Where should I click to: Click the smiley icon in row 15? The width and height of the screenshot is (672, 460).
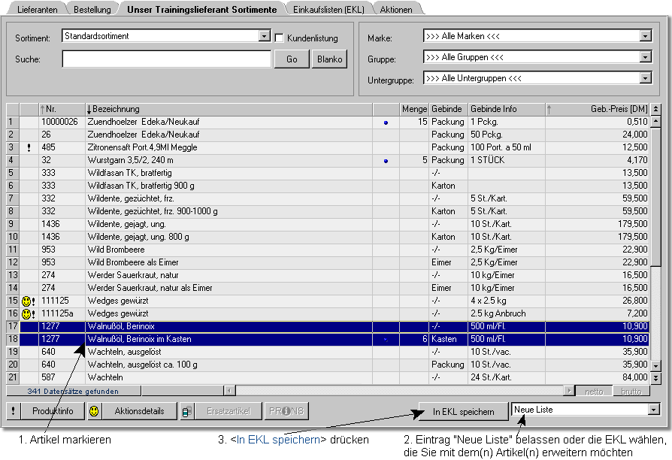26,301
